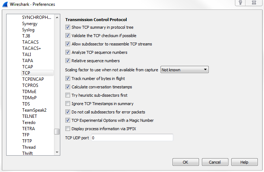Viewport: 264px width, 172px height.
Task: Click the title bar help question mark
Action: [240, 3]
